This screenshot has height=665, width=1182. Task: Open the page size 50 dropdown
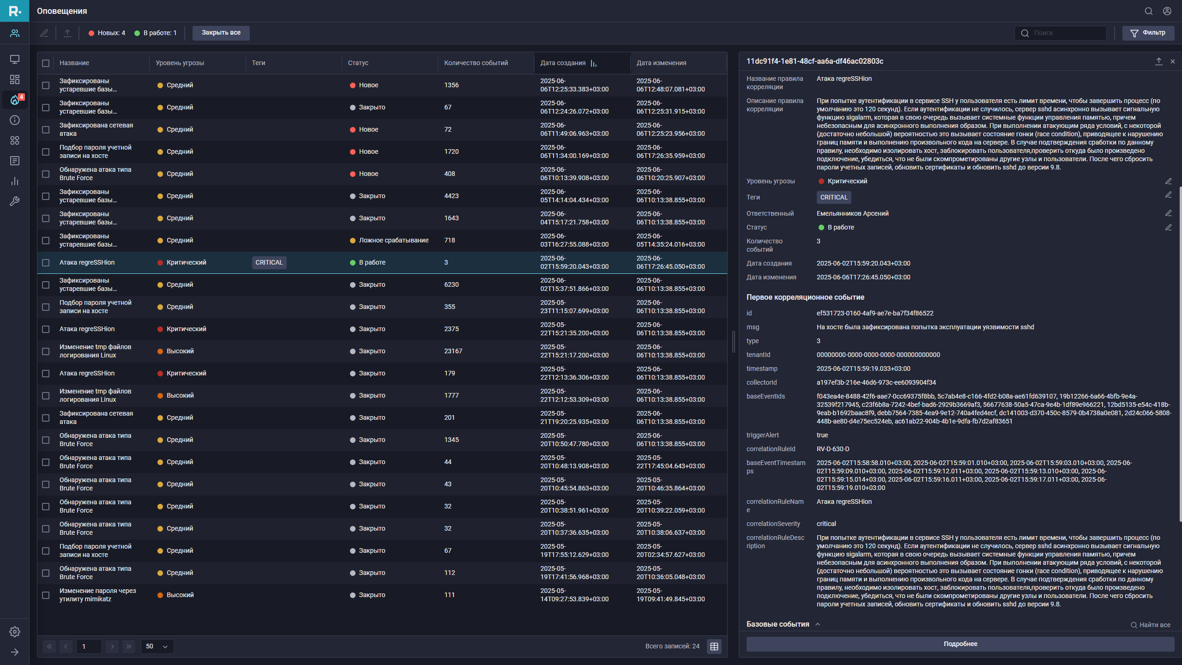[157, 647]
